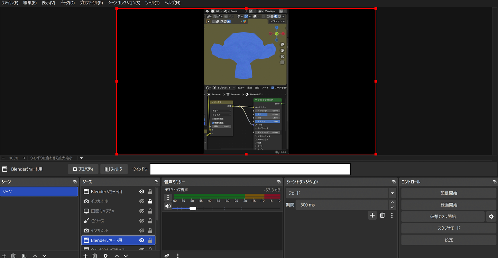Unlock the first インカメ 小 source
The width and height of the screenshot is (498, 258).
coord(150,201)
